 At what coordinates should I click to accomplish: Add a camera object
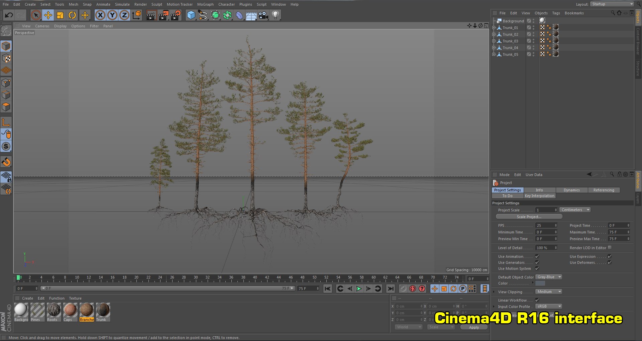263,15
